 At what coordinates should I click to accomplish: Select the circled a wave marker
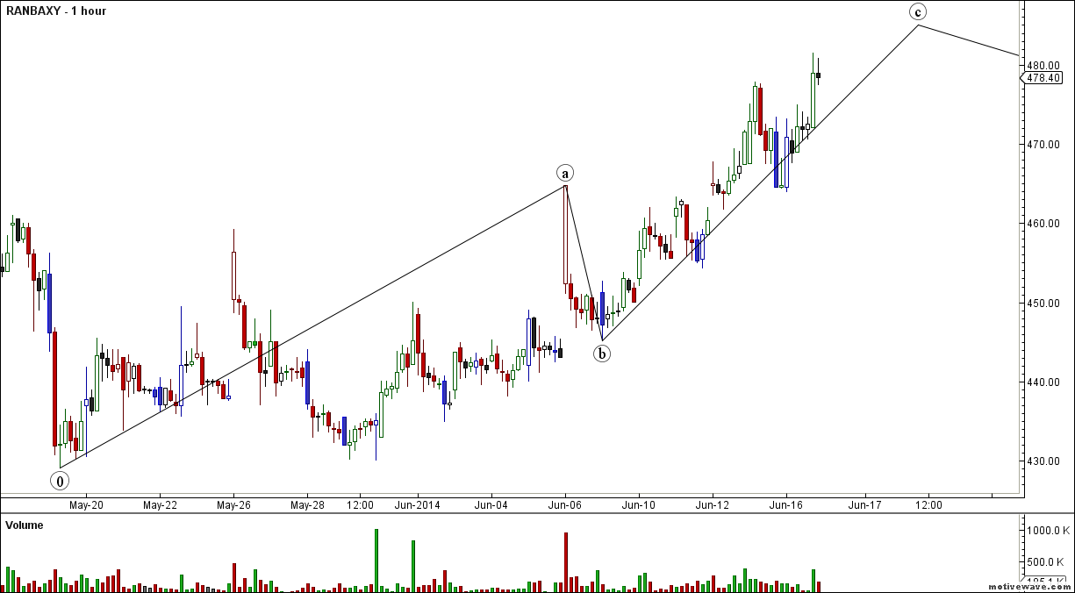click(566, 172)
